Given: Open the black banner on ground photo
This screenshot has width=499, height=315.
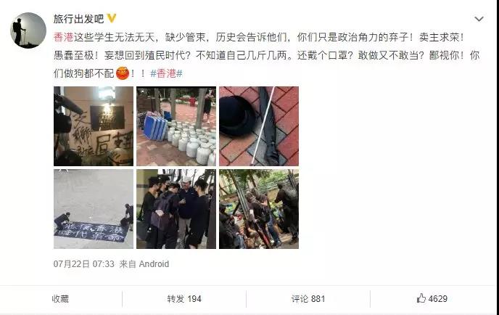Looking at the screenshot, I should coord(94,209).
